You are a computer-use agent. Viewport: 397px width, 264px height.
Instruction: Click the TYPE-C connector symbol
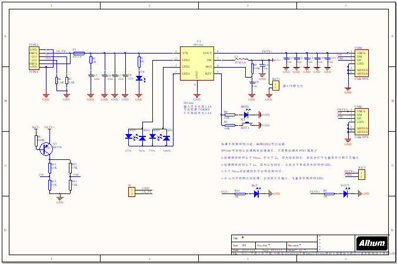[x=34, y=58]
